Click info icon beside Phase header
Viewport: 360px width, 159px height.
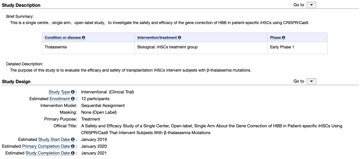tap(284, 38)
